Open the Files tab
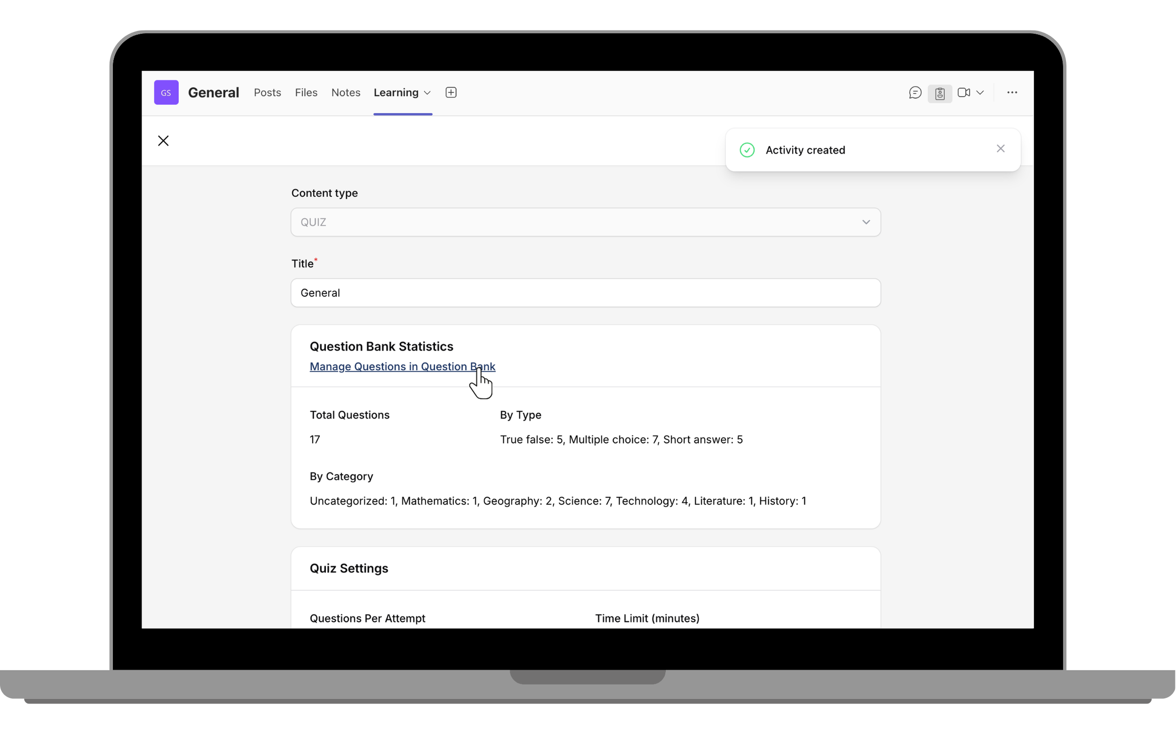This screenshot has height=734, width=1176. click(306, 92)
